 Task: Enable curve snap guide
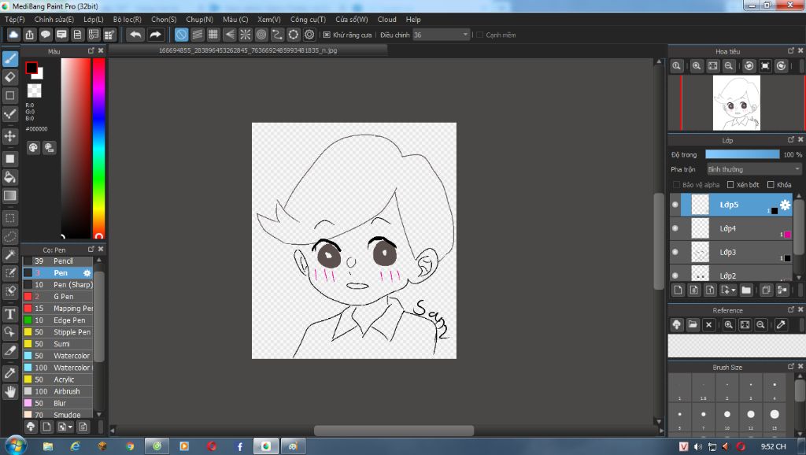tap(277, 35)
